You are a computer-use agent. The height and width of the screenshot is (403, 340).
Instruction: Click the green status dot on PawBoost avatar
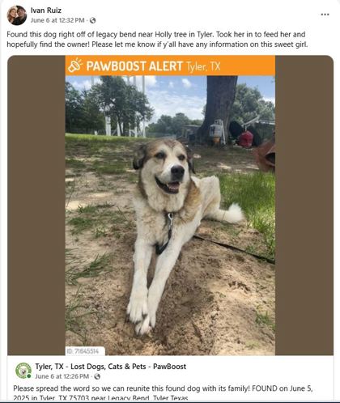[x=29, y=376]
